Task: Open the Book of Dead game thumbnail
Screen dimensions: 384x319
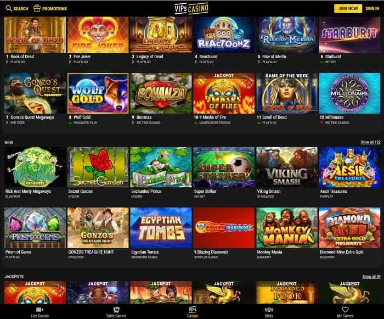Action: pos(35,35)
